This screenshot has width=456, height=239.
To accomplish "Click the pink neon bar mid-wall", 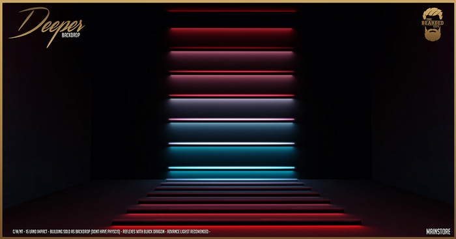I will tap(231, 119).
